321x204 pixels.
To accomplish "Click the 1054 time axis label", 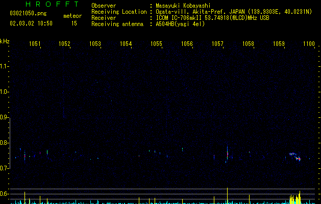I will tap(126, 44).
